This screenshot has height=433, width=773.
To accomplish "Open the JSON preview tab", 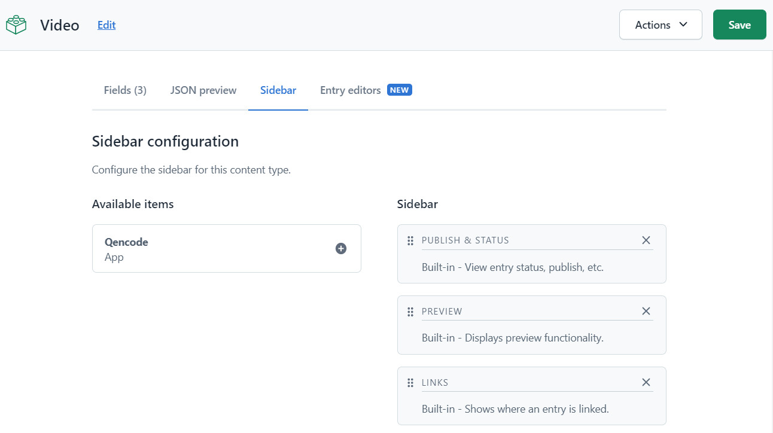I will (x=203, y=90).
